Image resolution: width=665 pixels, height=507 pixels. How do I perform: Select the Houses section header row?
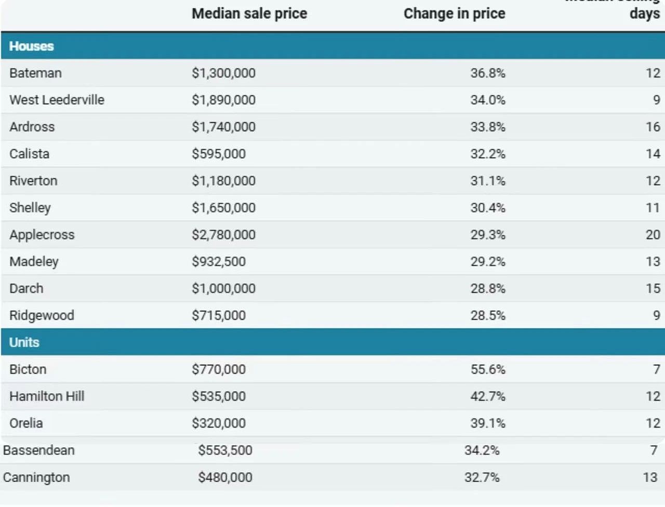point(332,46)
